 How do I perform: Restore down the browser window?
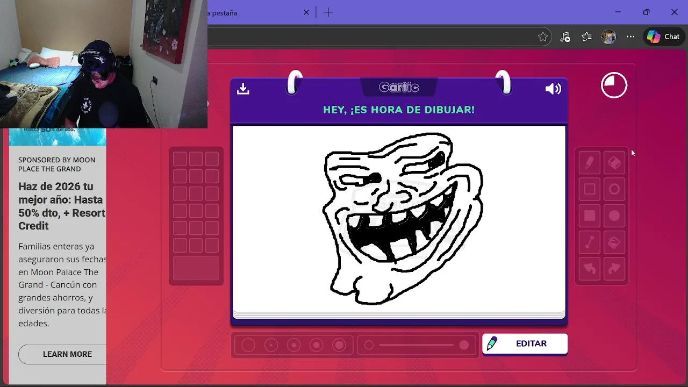[x=646, y=12]
